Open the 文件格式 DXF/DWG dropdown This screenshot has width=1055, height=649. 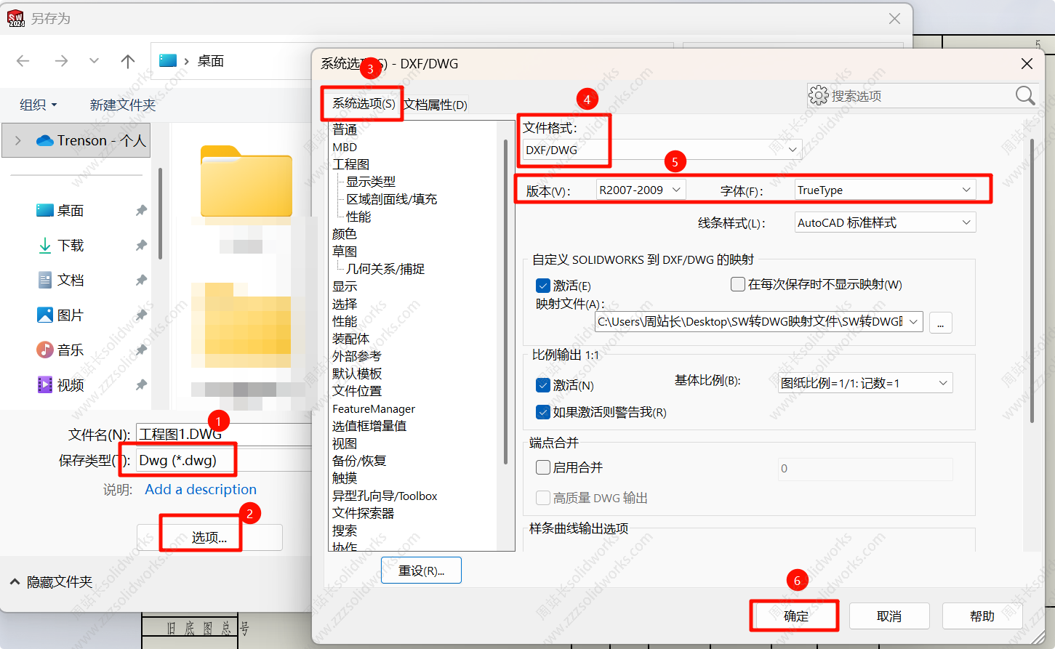[x=662, y=150]
